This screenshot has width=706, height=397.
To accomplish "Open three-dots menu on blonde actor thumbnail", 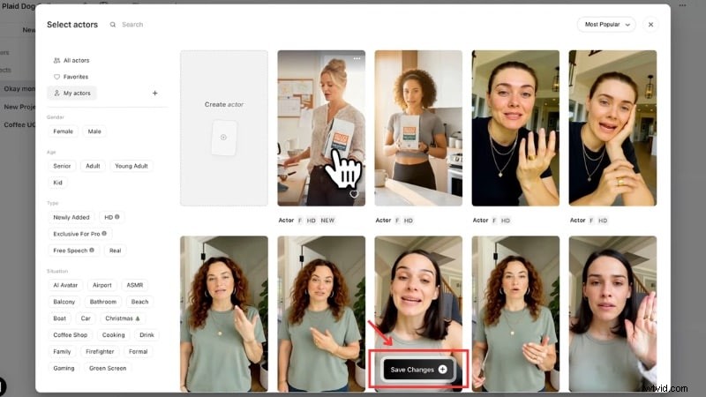I will point(357,59).
